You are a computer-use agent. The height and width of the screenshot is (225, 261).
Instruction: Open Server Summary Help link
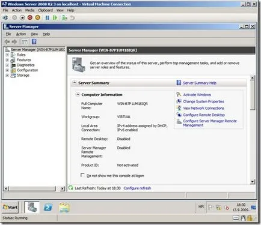click(200, 83)
